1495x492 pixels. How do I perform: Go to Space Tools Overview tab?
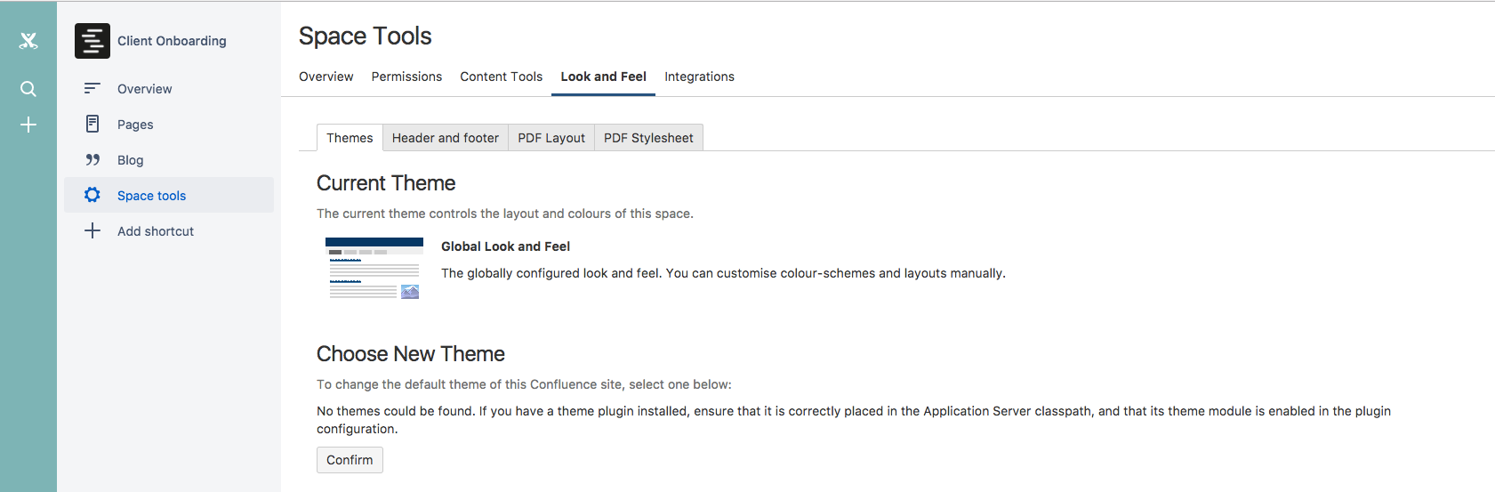click(326, 77)
